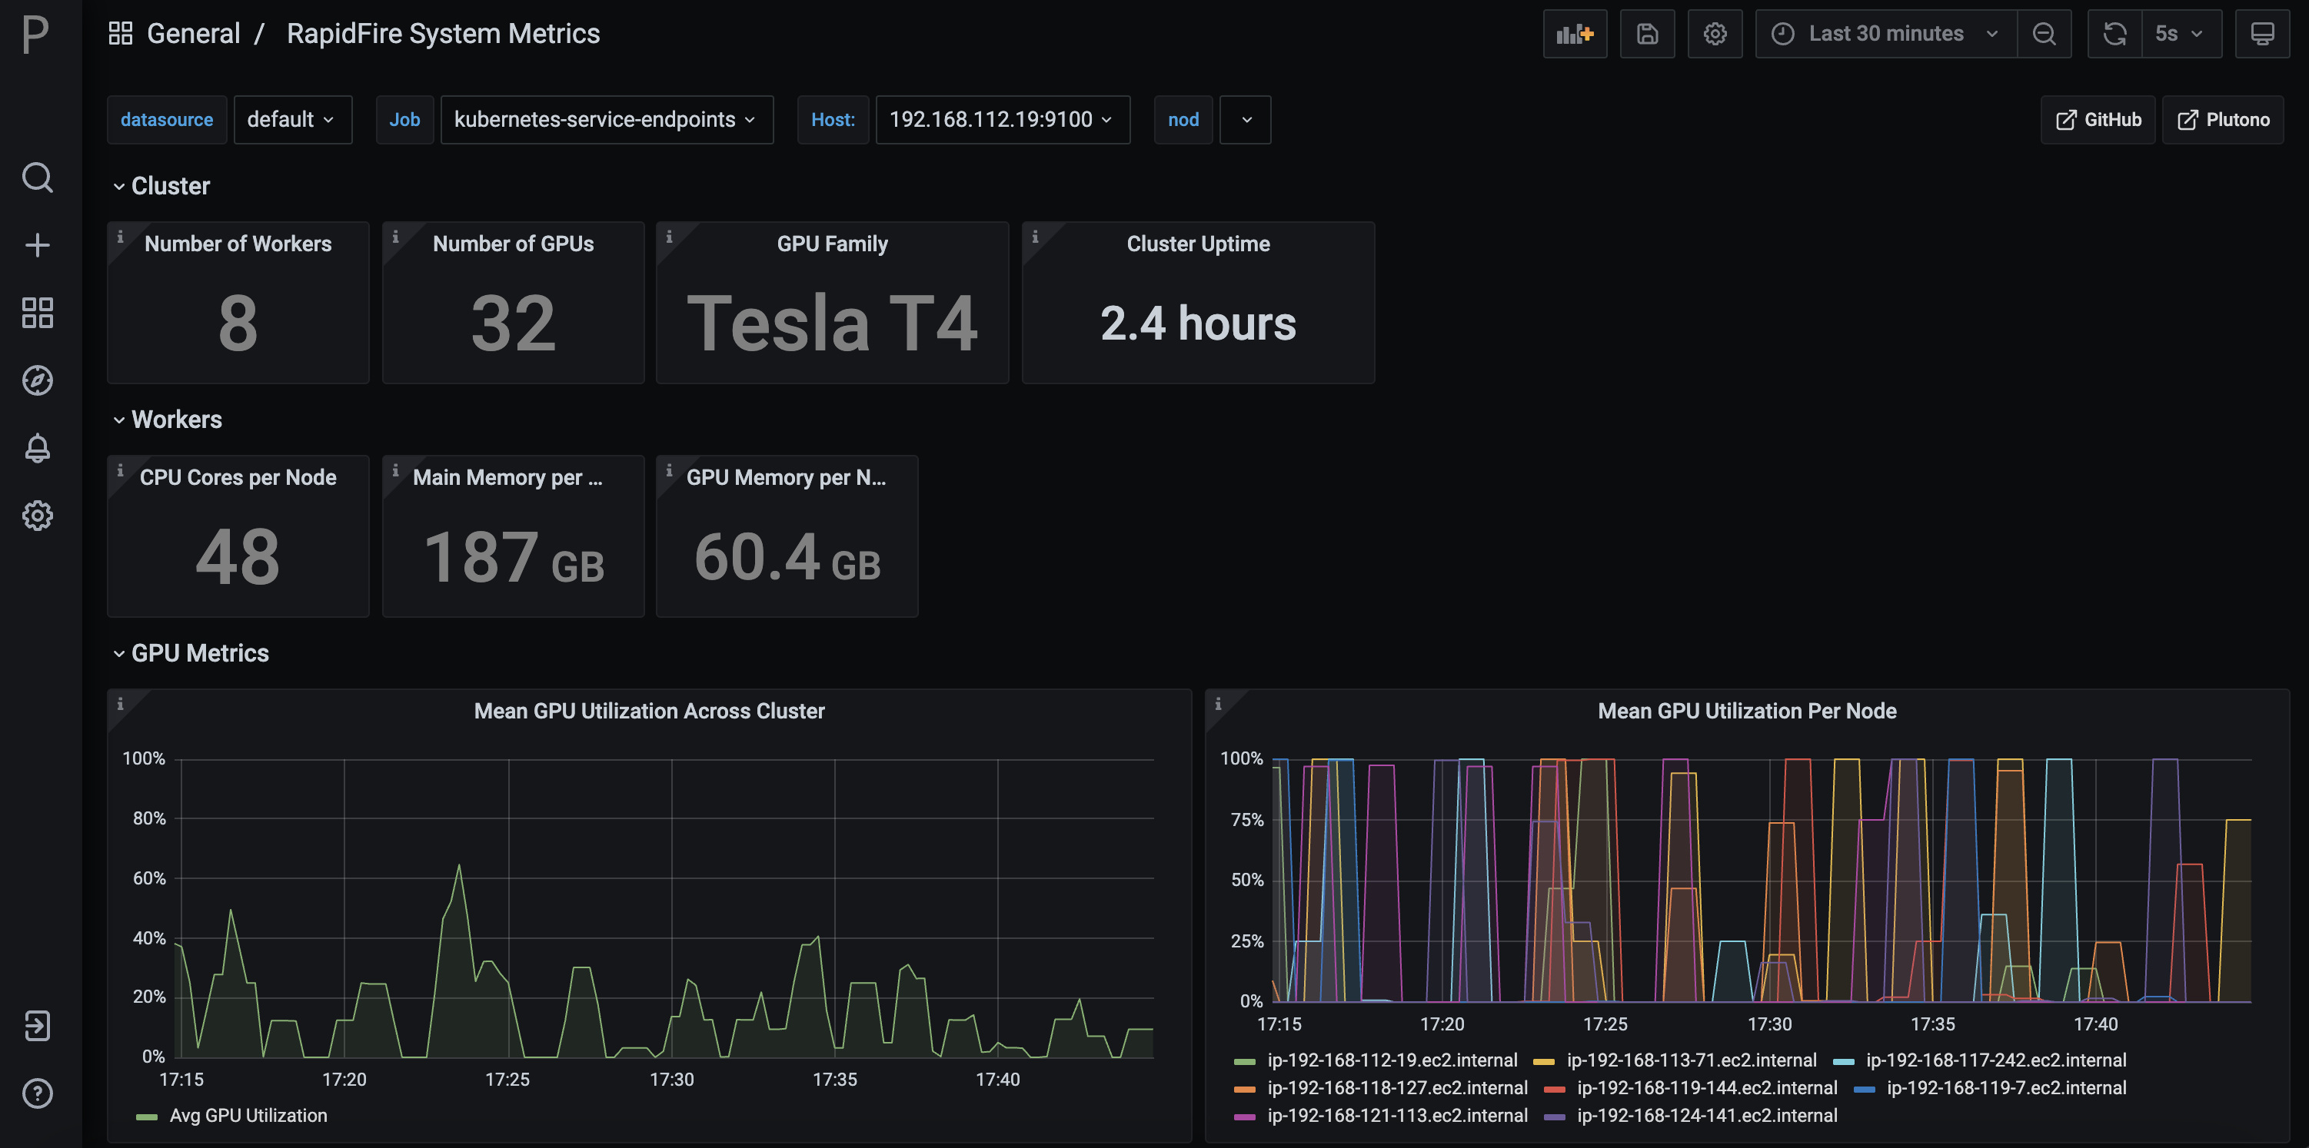Click the Host: variable label
The image size is (2309, 1148).
[833, 120]
